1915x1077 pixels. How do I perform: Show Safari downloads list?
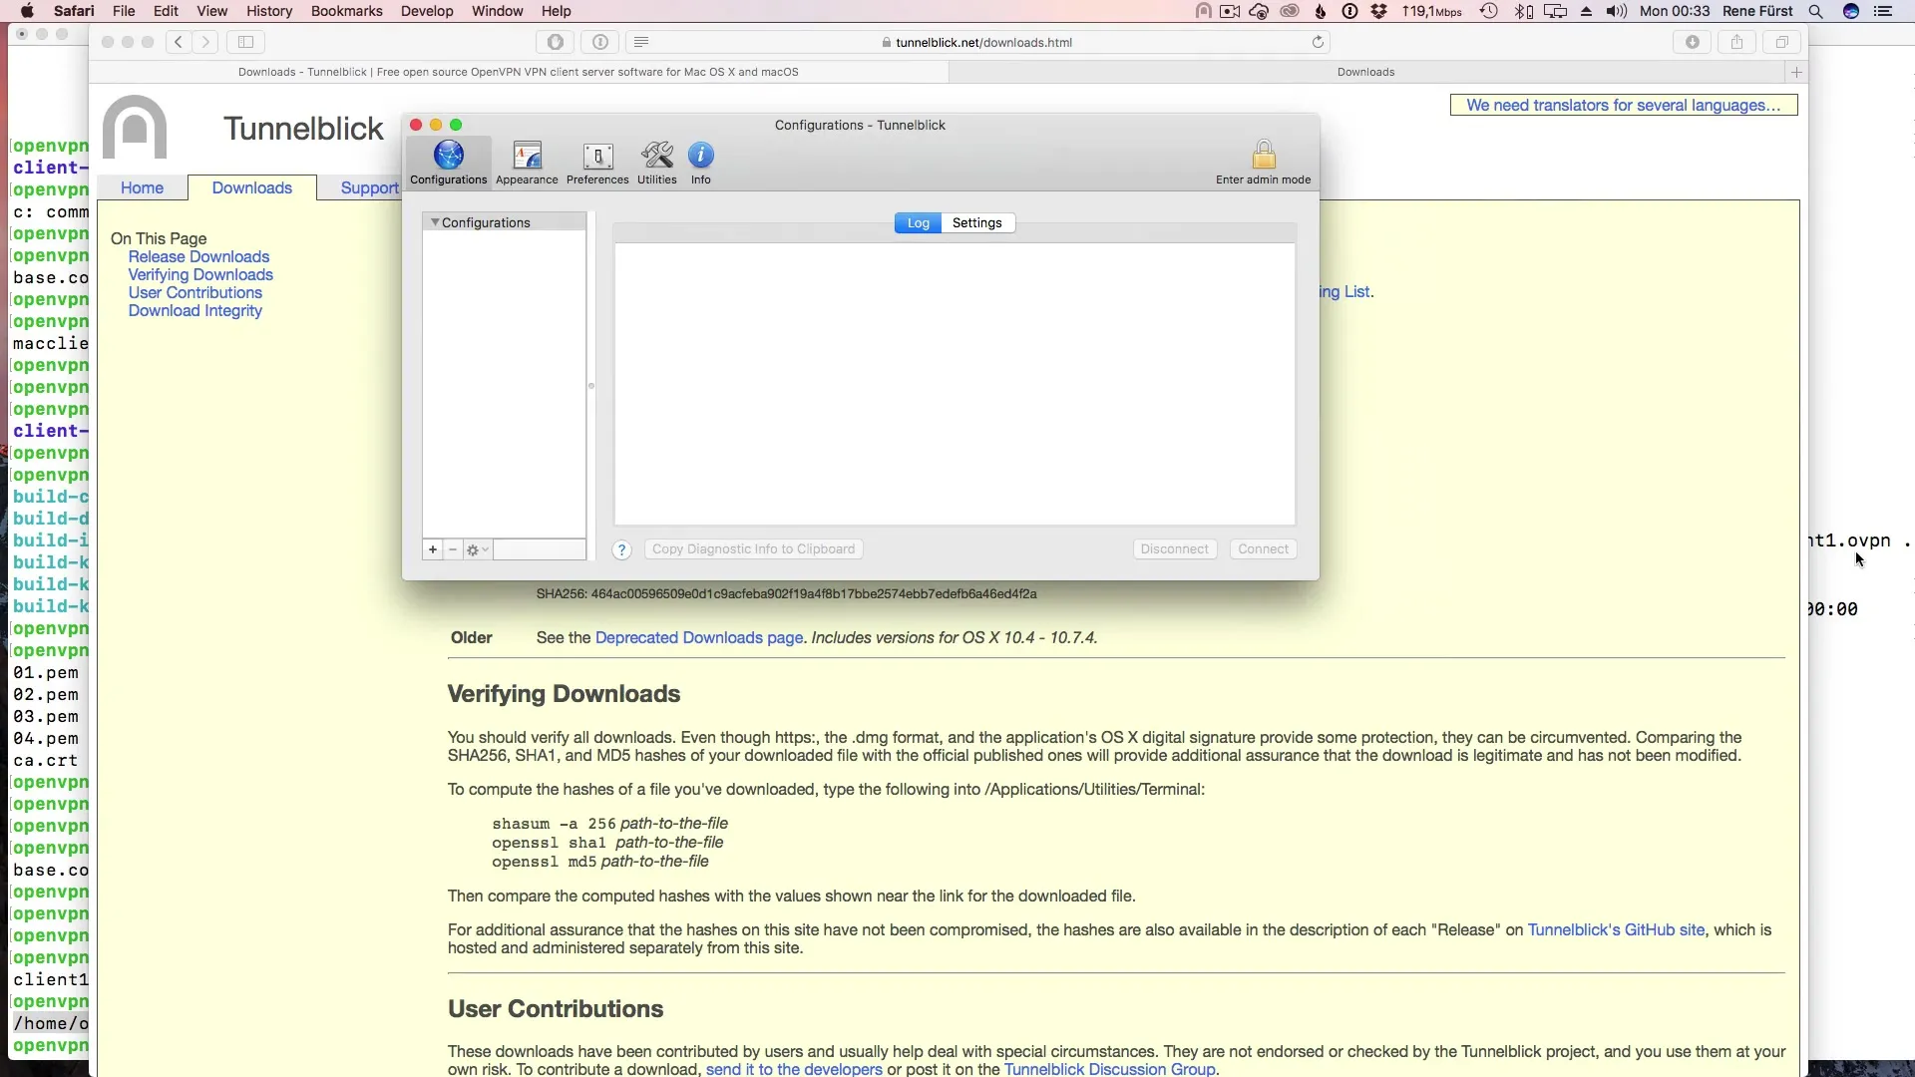coord(1693,42)
